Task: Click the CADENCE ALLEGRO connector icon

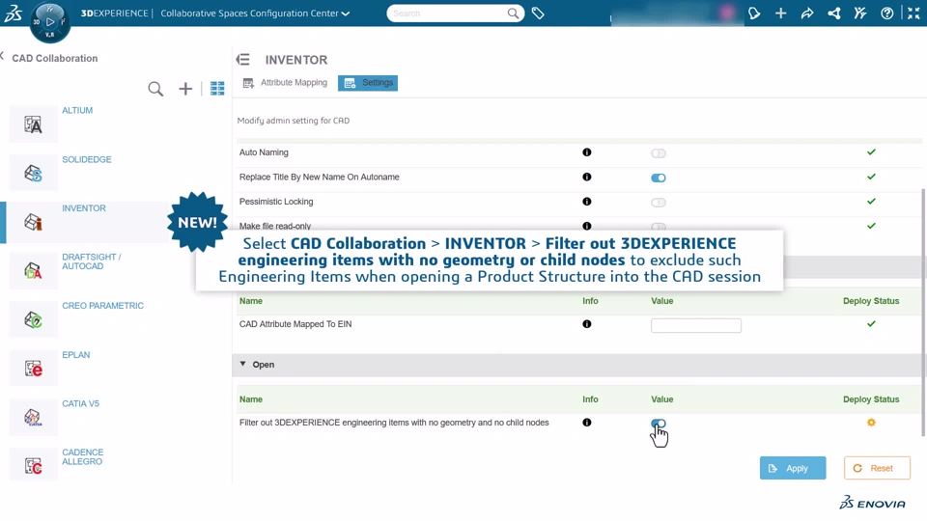Action: [33, 466]
